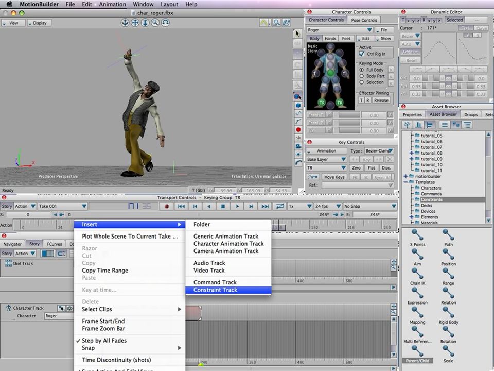Image resolution: width=494 pixels, height=371 pixels.
Task: Click the Disc. button in Key Controls
Action: [386, 168]
